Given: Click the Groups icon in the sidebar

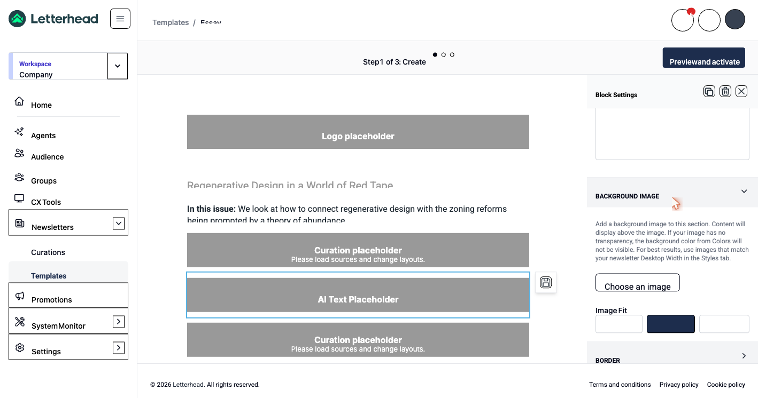Looking at the screenshot, I should click(x=19, y=177).
